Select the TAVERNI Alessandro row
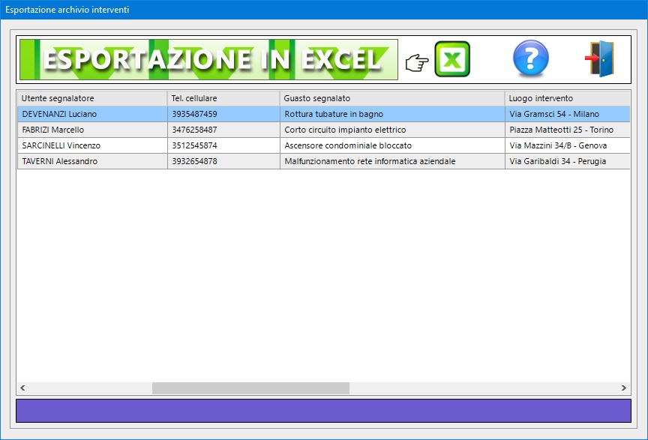Screen dimensions: 648x440 point(323,161)
